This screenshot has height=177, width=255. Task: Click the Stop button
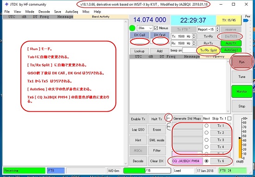click(x=242, y=106)
